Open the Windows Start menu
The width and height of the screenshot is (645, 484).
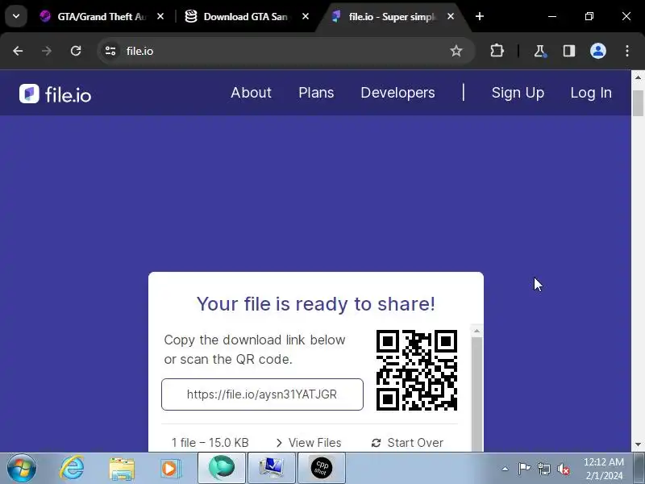[22, 468]
